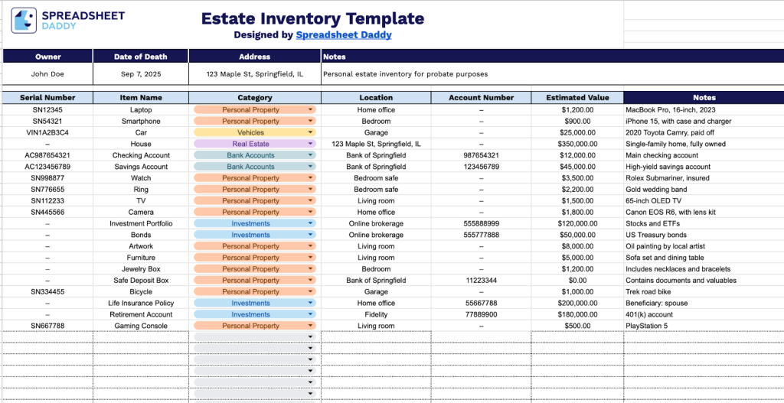Screen dimensions: 784x403
Task: Click the Estate Inventory Template title
Action: (x=312, y=18)
